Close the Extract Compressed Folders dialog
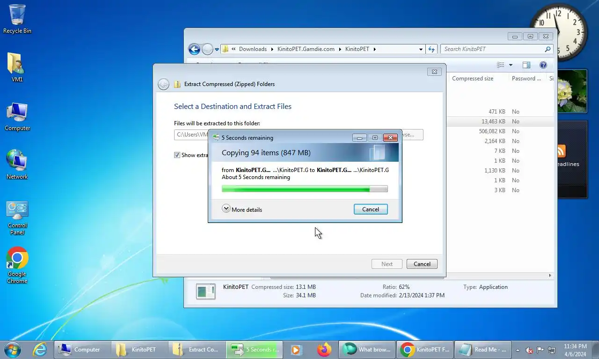 coord(434,72)
